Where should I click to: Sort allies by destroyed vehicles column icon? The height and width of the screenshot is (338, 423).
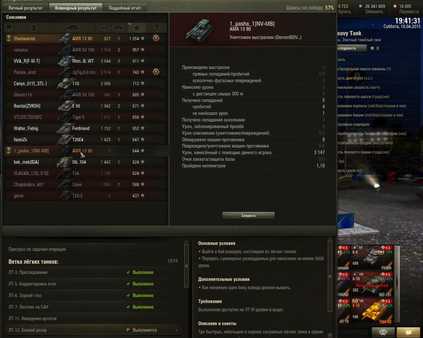tap(118, 27)
